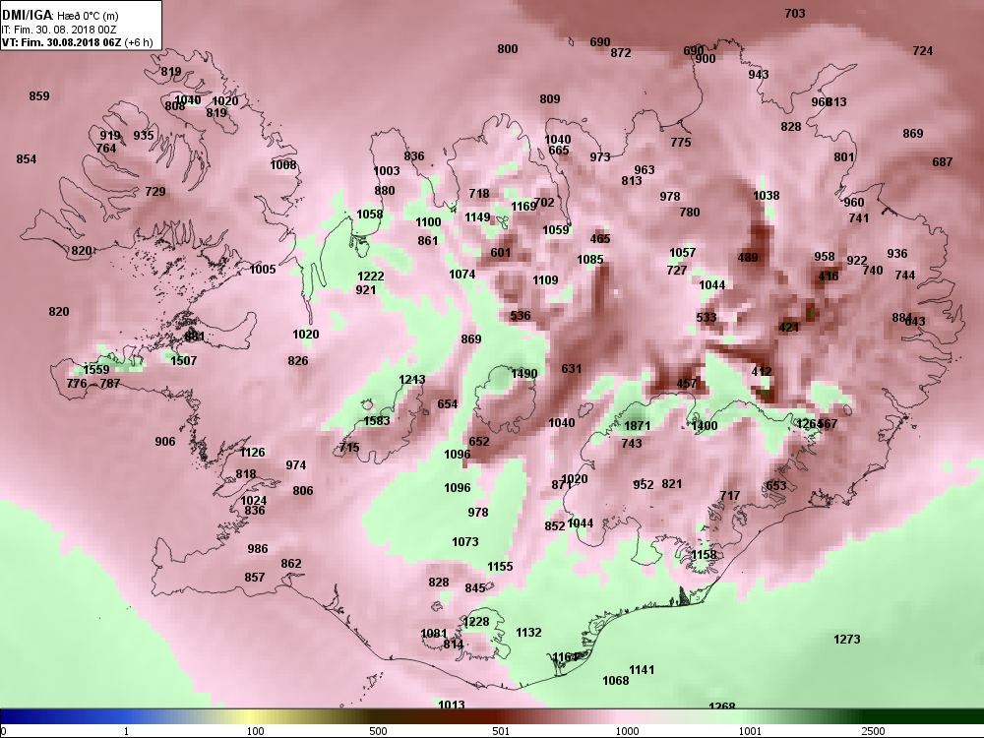Click the 1213 map value
The height and width of the screenshot is (738, 984).
click(x=412, y=380)
